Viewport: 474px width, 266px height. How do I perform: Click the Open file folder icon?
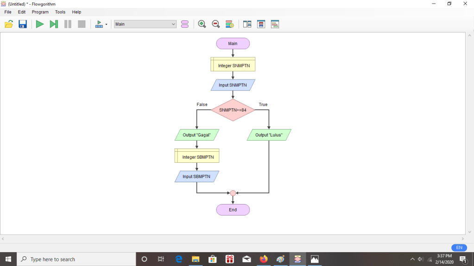coord(9,24)
